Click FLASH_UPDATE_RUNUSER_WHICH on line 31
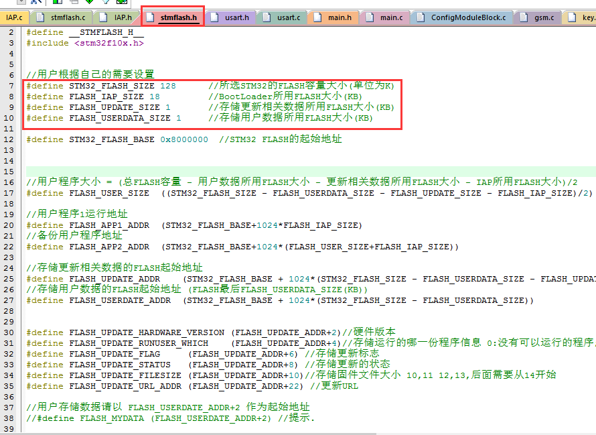The width and height of the screenshot is (596, 435). tap(139, 343)
